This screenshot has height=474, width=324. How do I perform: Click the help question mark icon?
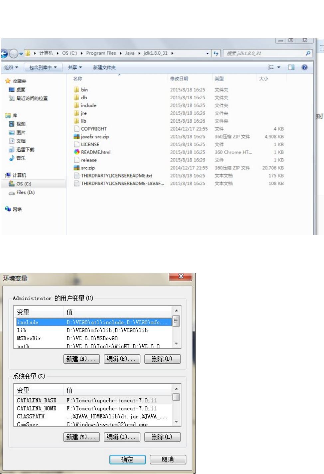[304, 67]
